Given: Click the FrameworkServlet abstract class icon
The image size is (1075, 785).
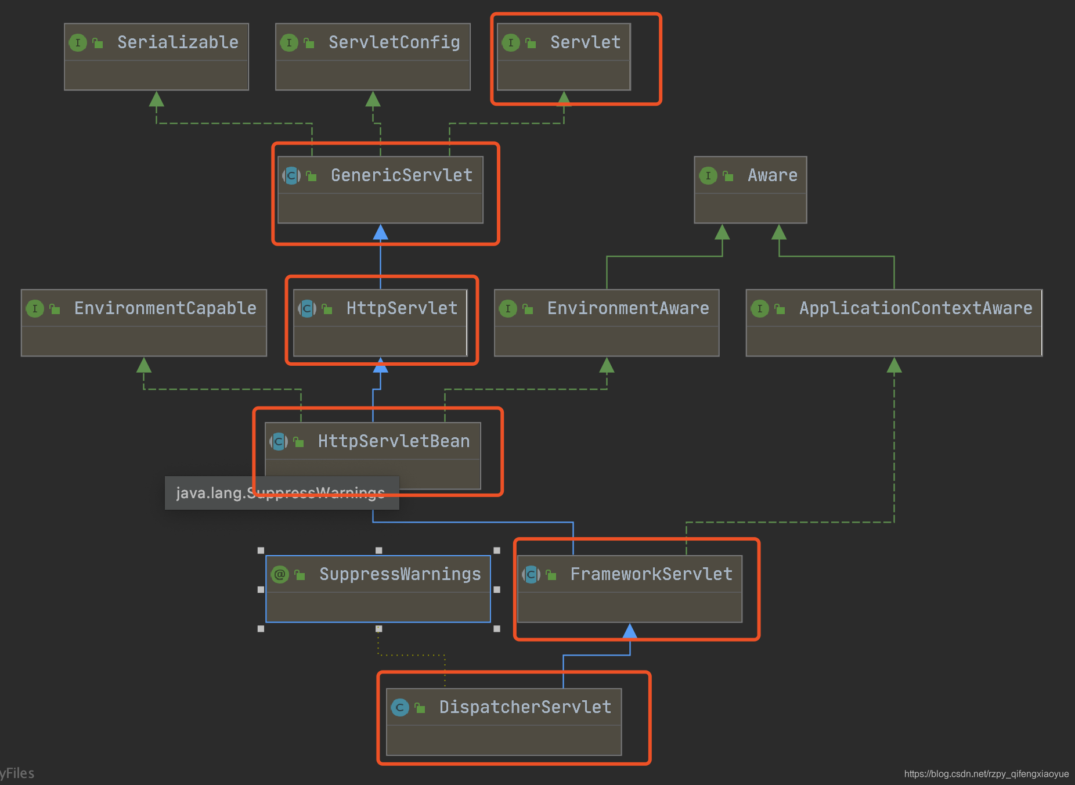Looking at the screenshot, I should [531, 574].
